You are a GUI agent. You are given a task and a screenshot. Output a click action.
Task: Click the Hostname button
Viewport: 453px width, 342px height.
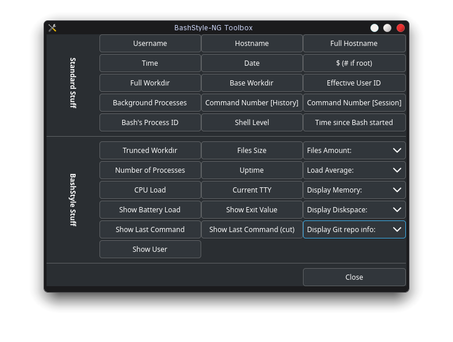[x=252, y=43]
